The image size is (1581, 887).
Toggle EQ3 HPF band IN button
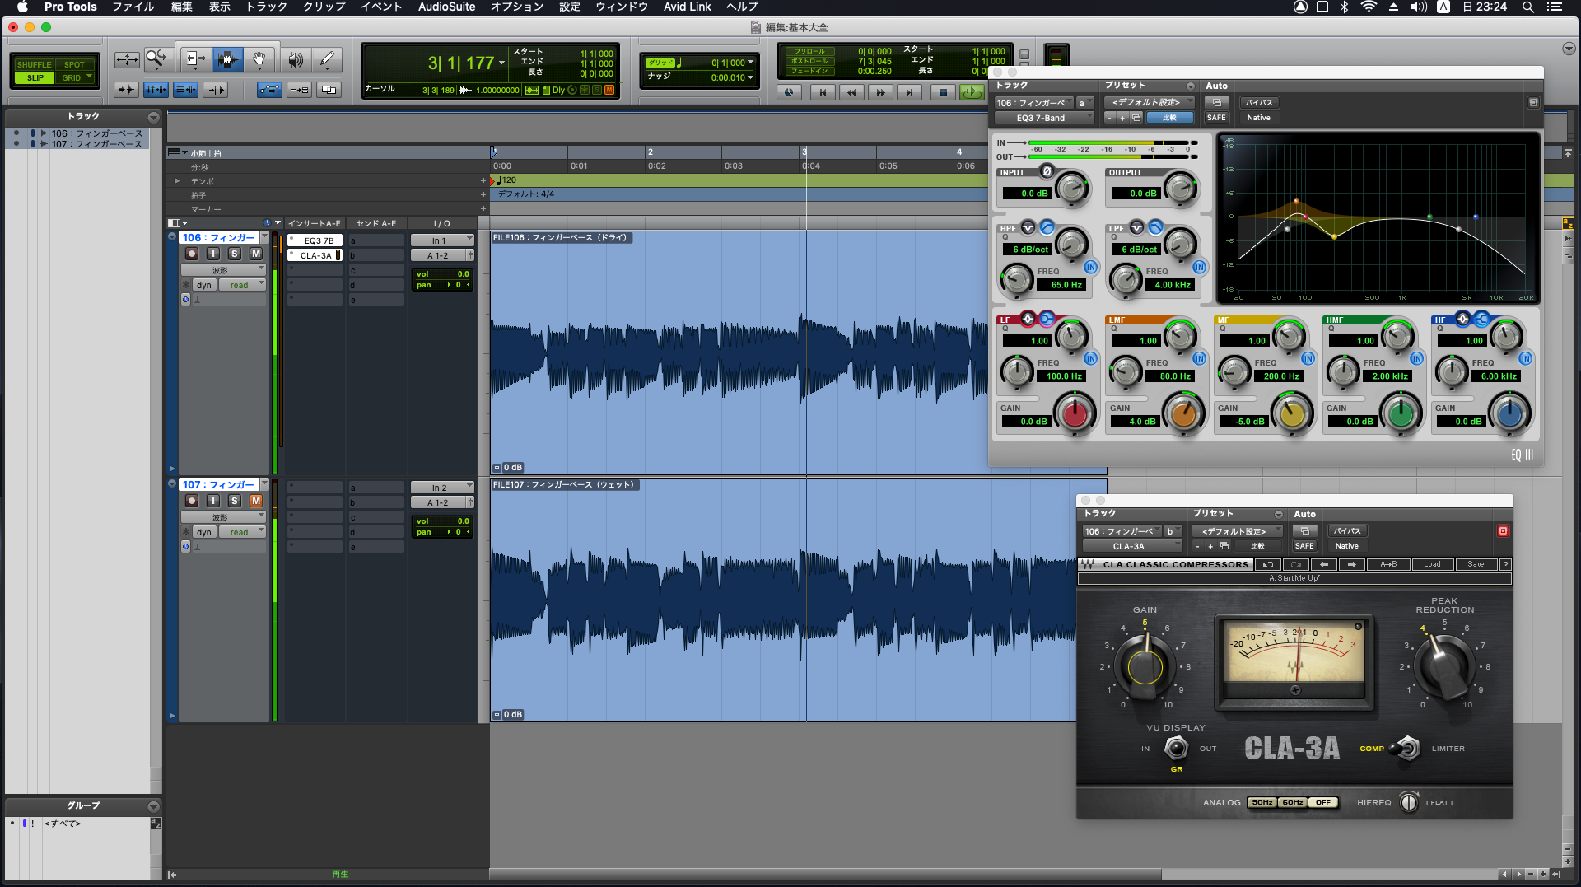tap(1091, 267)
